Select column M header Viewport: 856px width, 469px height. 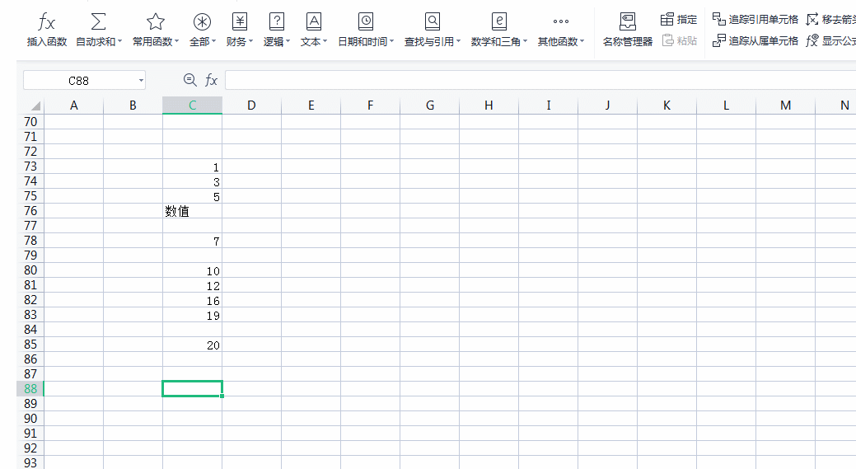tap(786, 106)
